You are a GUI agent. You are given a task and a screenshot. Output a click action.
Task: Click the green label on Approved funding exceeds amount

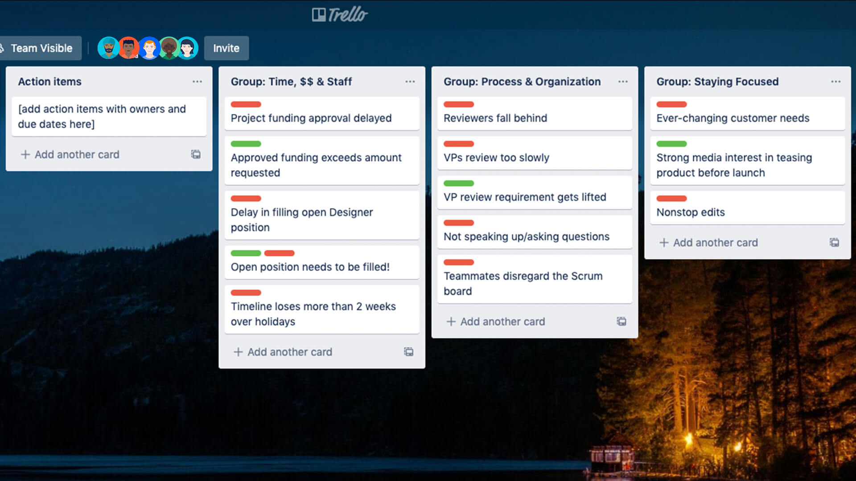(x=245, y=144)
